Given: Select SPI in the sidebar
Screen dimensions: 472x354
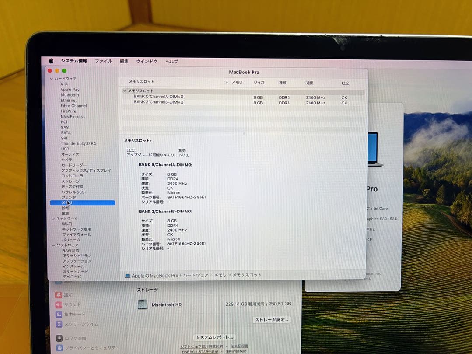Looking at the screenshot, I should tap(64, 138).
